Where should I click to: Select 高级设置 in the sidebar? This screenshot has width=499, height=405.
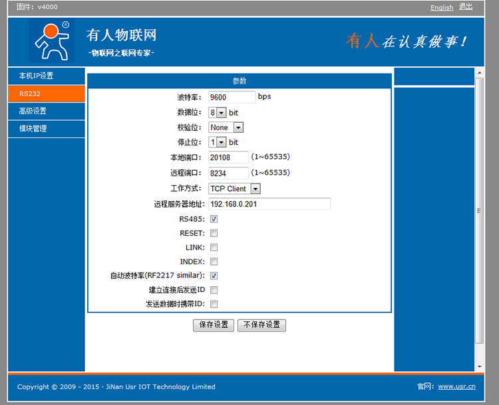click(x=47, y=111)
